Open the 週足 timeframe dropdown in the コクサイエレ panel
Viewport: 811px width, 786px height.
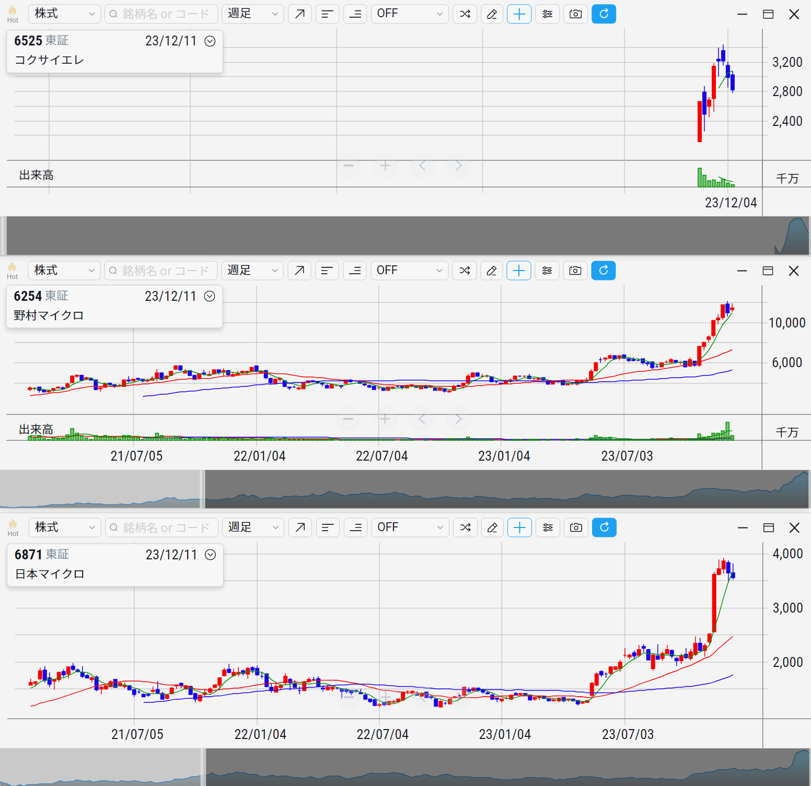(x=253, y=14)
